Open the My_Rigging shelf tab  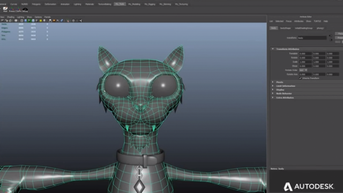pos(150,4)
